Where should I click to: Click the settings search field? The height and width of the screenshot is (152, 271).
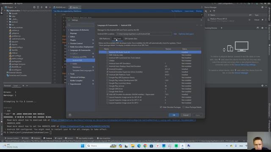point(81,25)
